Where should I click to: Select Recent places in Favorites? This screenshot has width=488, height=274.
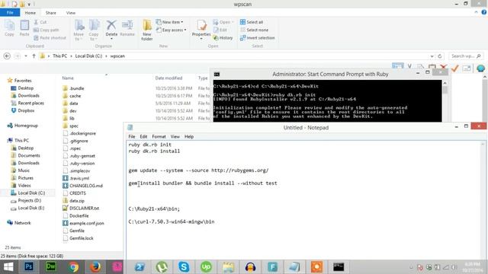[27, 104]
